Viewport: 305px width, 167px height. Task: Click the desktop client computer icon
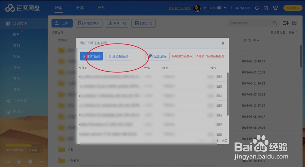pos(8,162)
